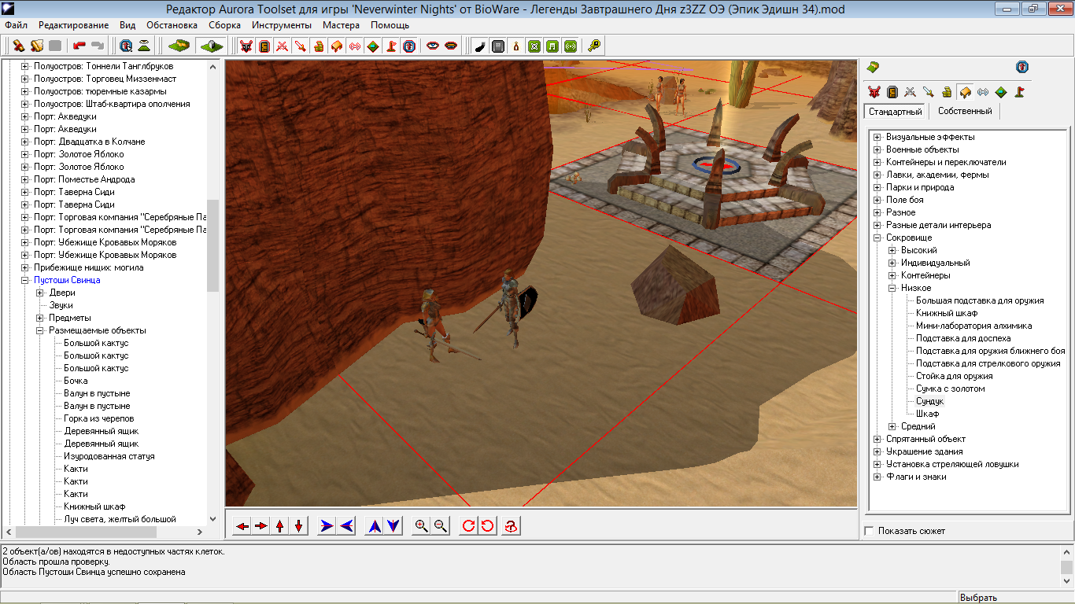This screenshot has width=1075, height=604.
Task: Select the crossed-swords encounter icon in main toolbar
Action: coord(283,46)
